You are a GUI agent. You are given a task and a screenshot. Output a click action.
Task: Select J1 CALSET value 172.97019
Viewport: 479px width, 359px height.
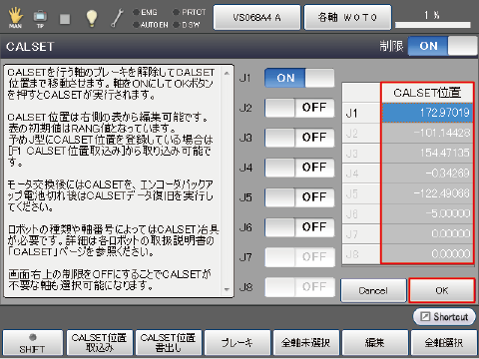[427, 113]
